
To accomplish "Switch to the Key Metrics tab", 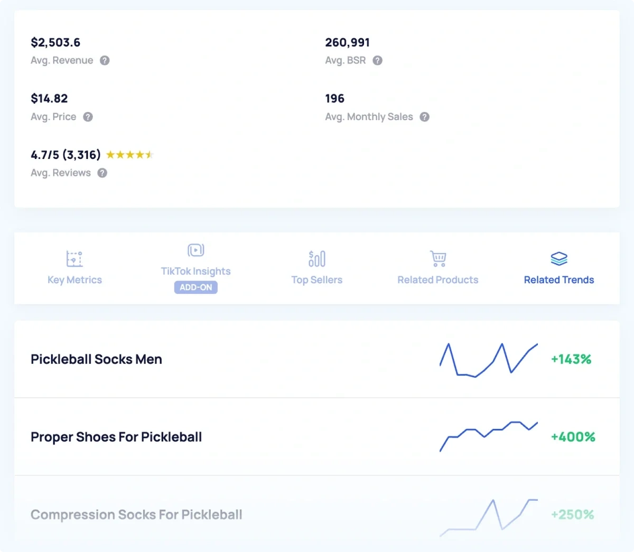I will (x=74, y=279).
